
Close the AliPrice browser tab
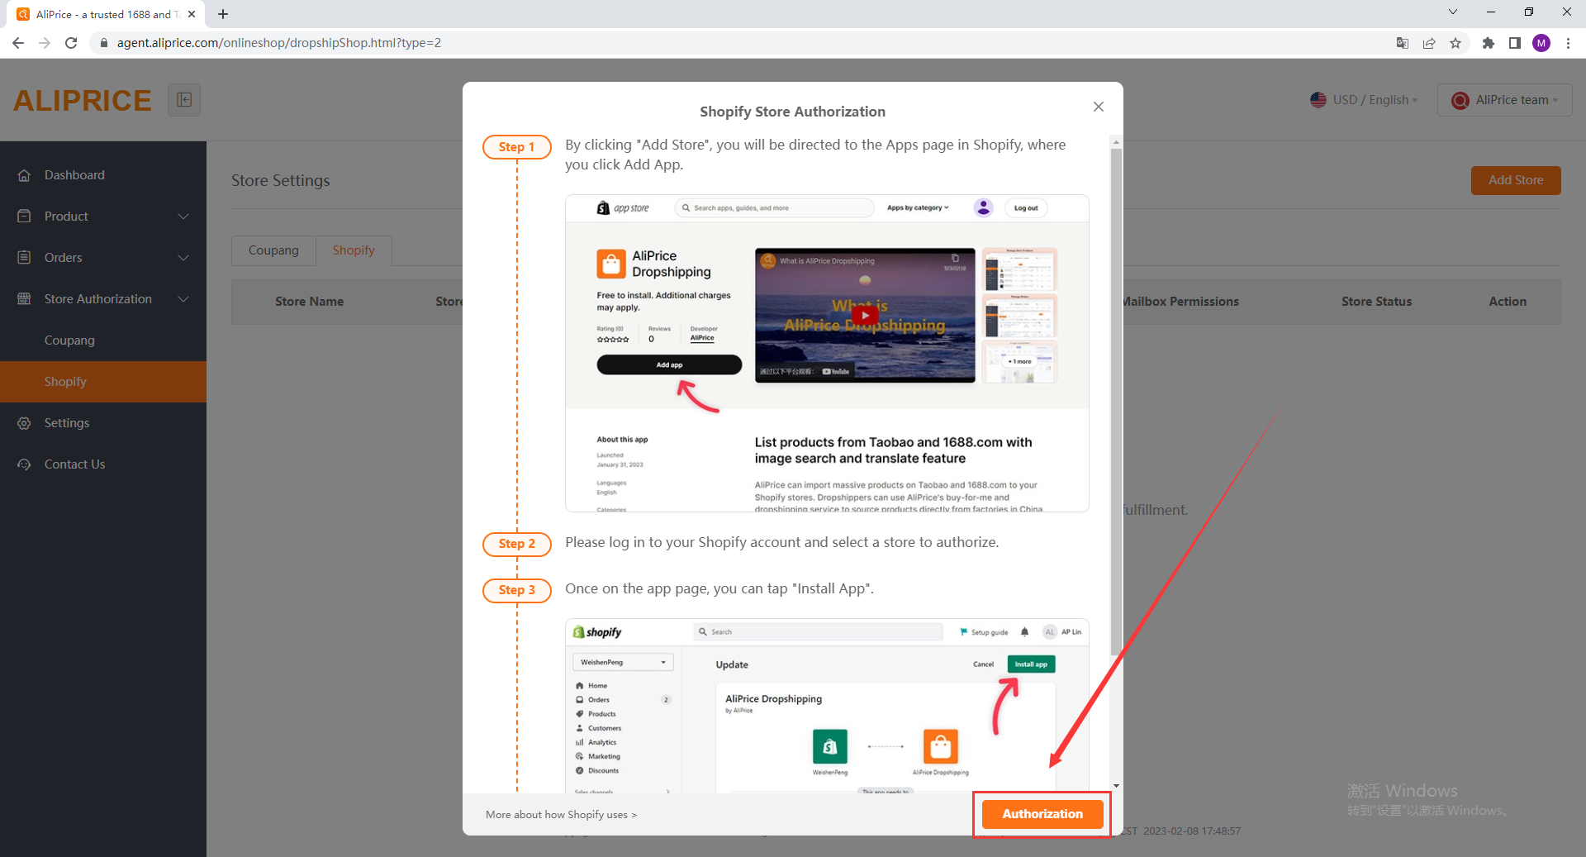click(192, 14)
